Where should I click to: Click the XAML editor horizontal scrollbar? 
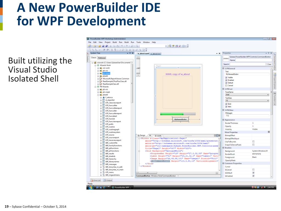pyautogui.click(x=177, y=173)
